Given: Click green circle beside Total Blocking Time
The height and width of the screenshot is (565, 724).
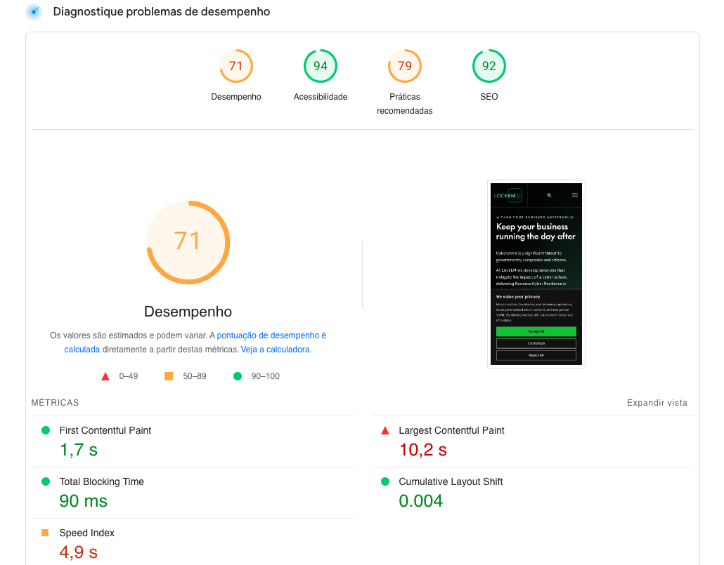Looking at the screenshot, I should 46,481.
